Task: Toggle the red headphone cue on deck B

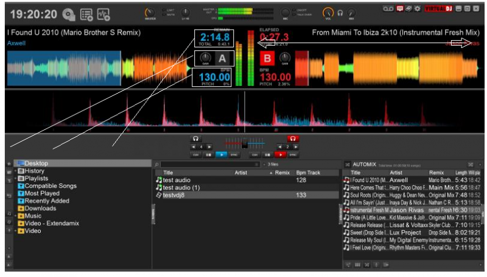Action: point(293,138)
